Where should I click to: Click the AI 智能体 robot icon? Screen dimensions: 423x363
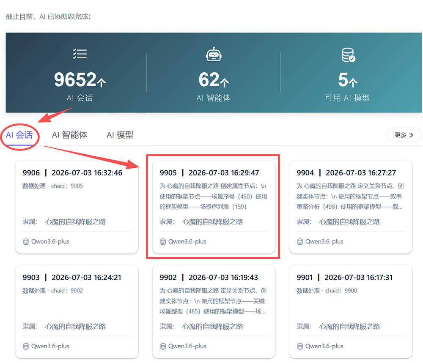point(214,54)
